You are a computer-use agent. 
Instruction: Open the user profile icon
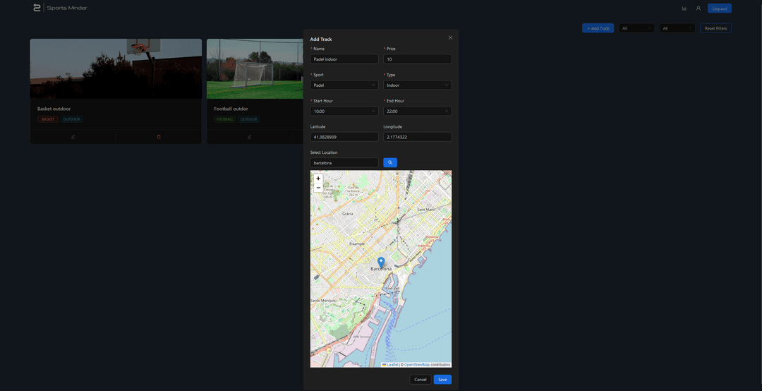(698, 8)
